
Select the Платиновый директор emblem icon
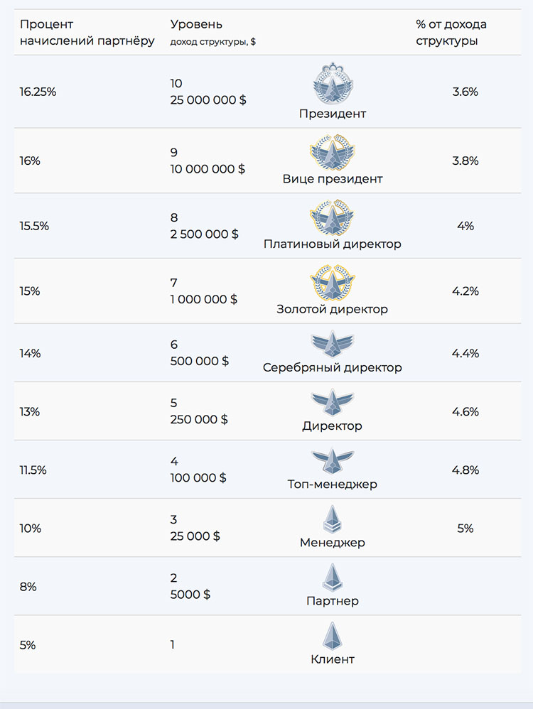[333, 217]
